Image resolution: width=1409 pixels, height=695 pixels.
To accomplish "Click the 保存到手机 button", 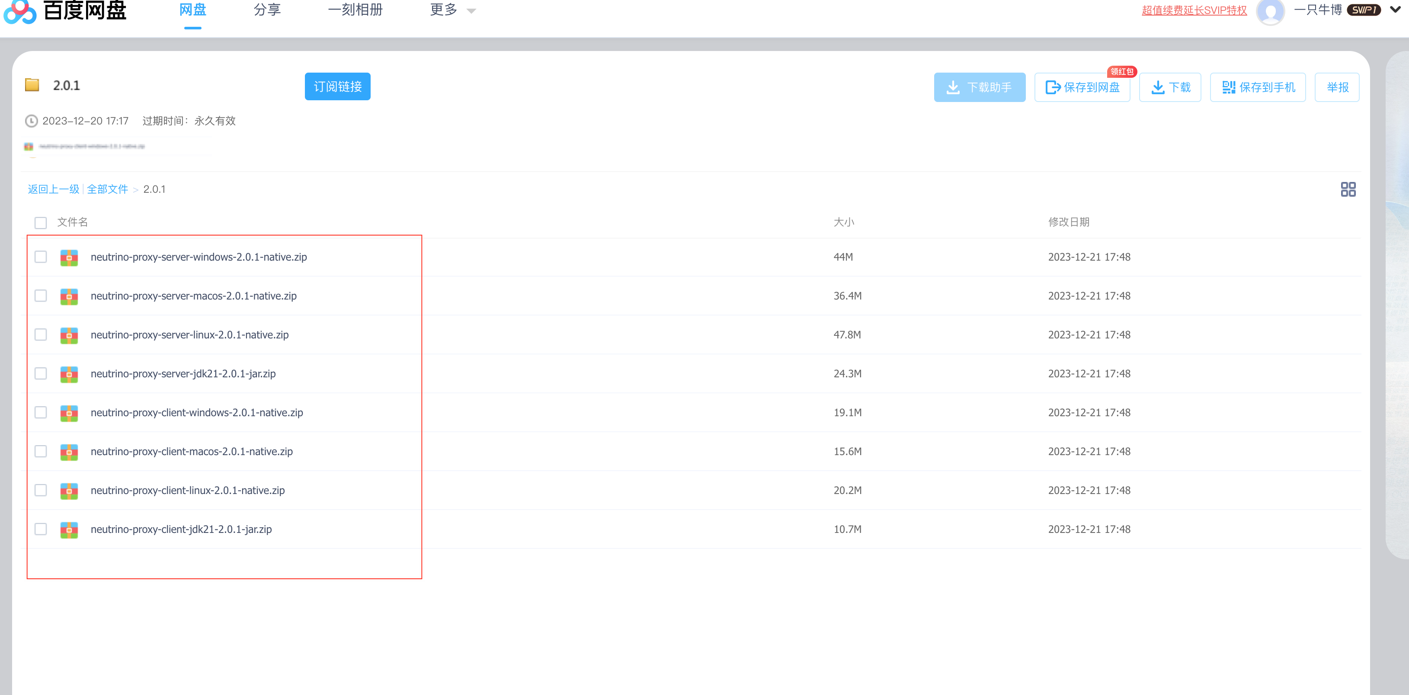I will click(x=1258, y=87).
